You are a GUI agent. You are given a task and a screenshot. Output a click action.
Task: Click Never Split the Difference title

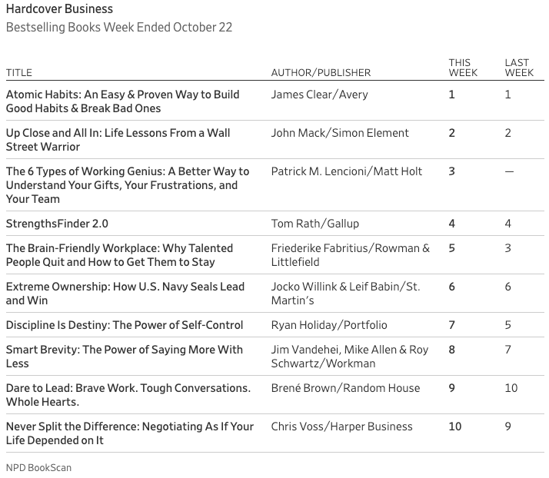coord(129,433)
